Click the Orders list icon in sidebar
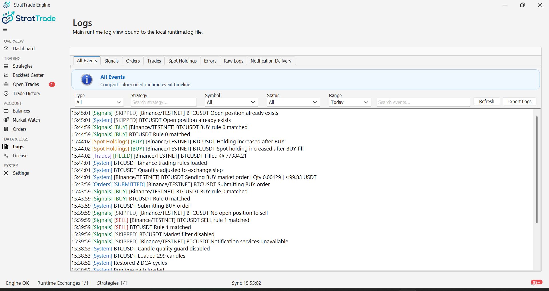This screenshot has height=291, width=549. click(6, 129)
